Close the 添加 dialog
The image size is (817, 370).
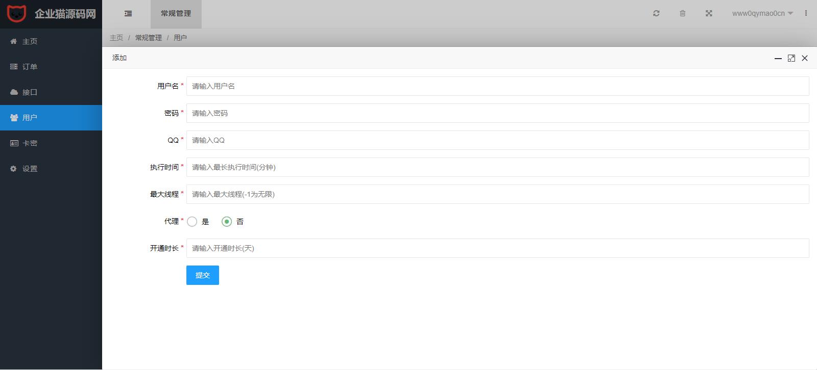(x=805, y=58)
